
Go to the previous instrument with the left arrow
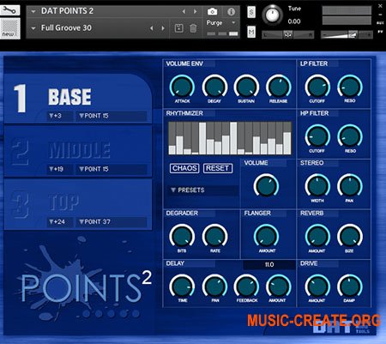(184, 11)
